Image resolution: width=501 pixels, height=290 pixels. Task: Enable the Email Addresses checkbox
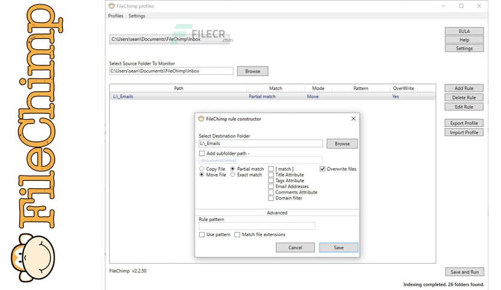(271, 186)
